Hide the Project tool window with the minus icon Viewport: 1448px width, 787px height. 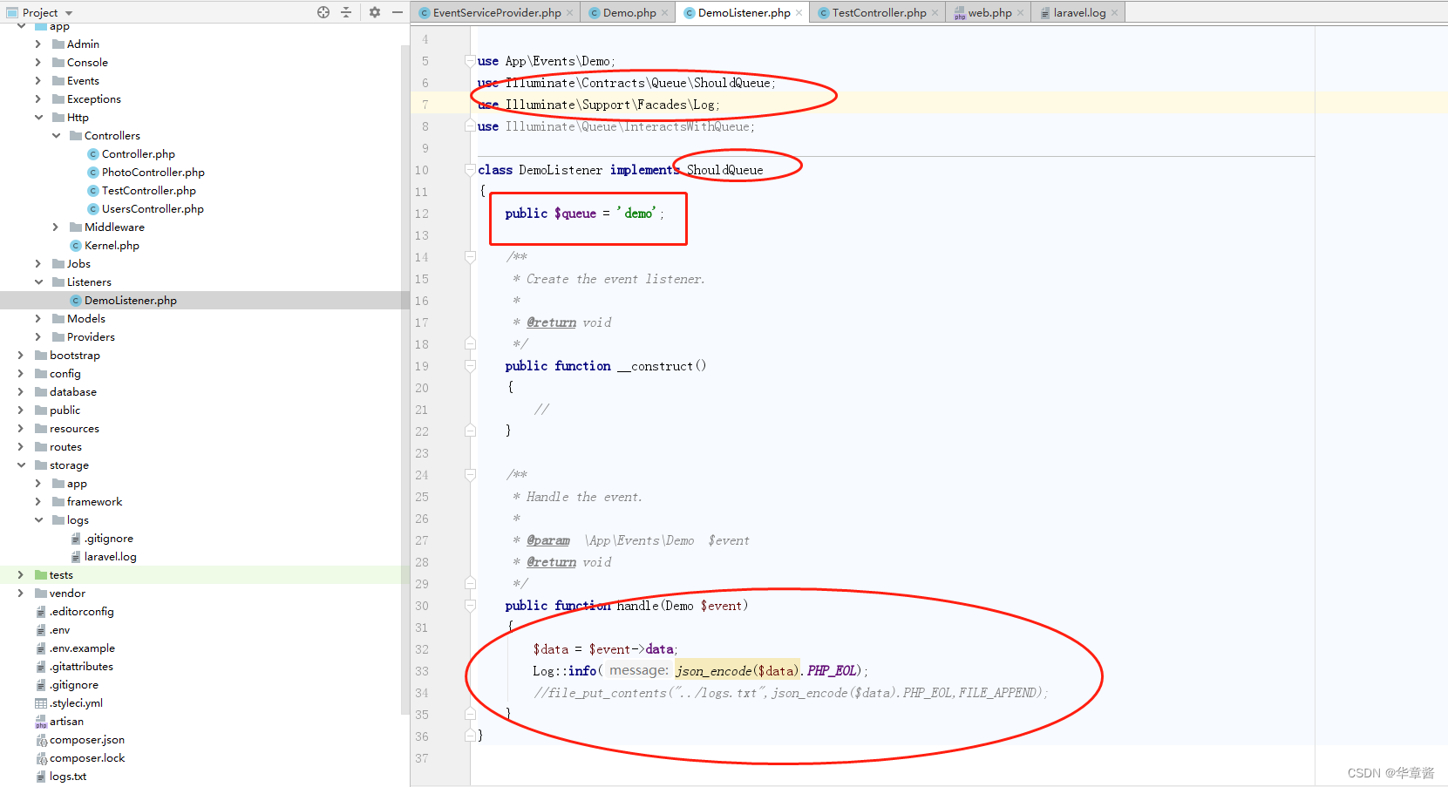pyautogui.click(x=397, y=12)
